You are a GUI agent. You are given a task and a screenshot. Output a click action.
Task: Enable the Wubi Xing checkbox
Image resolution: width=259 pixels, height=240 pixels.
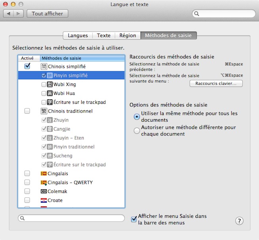click(44, 84)
